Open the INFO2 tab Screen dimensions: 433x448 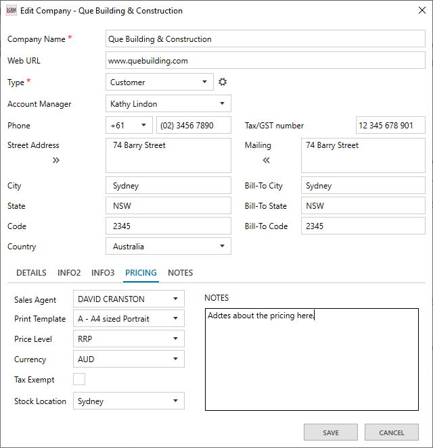pos(69,273)
